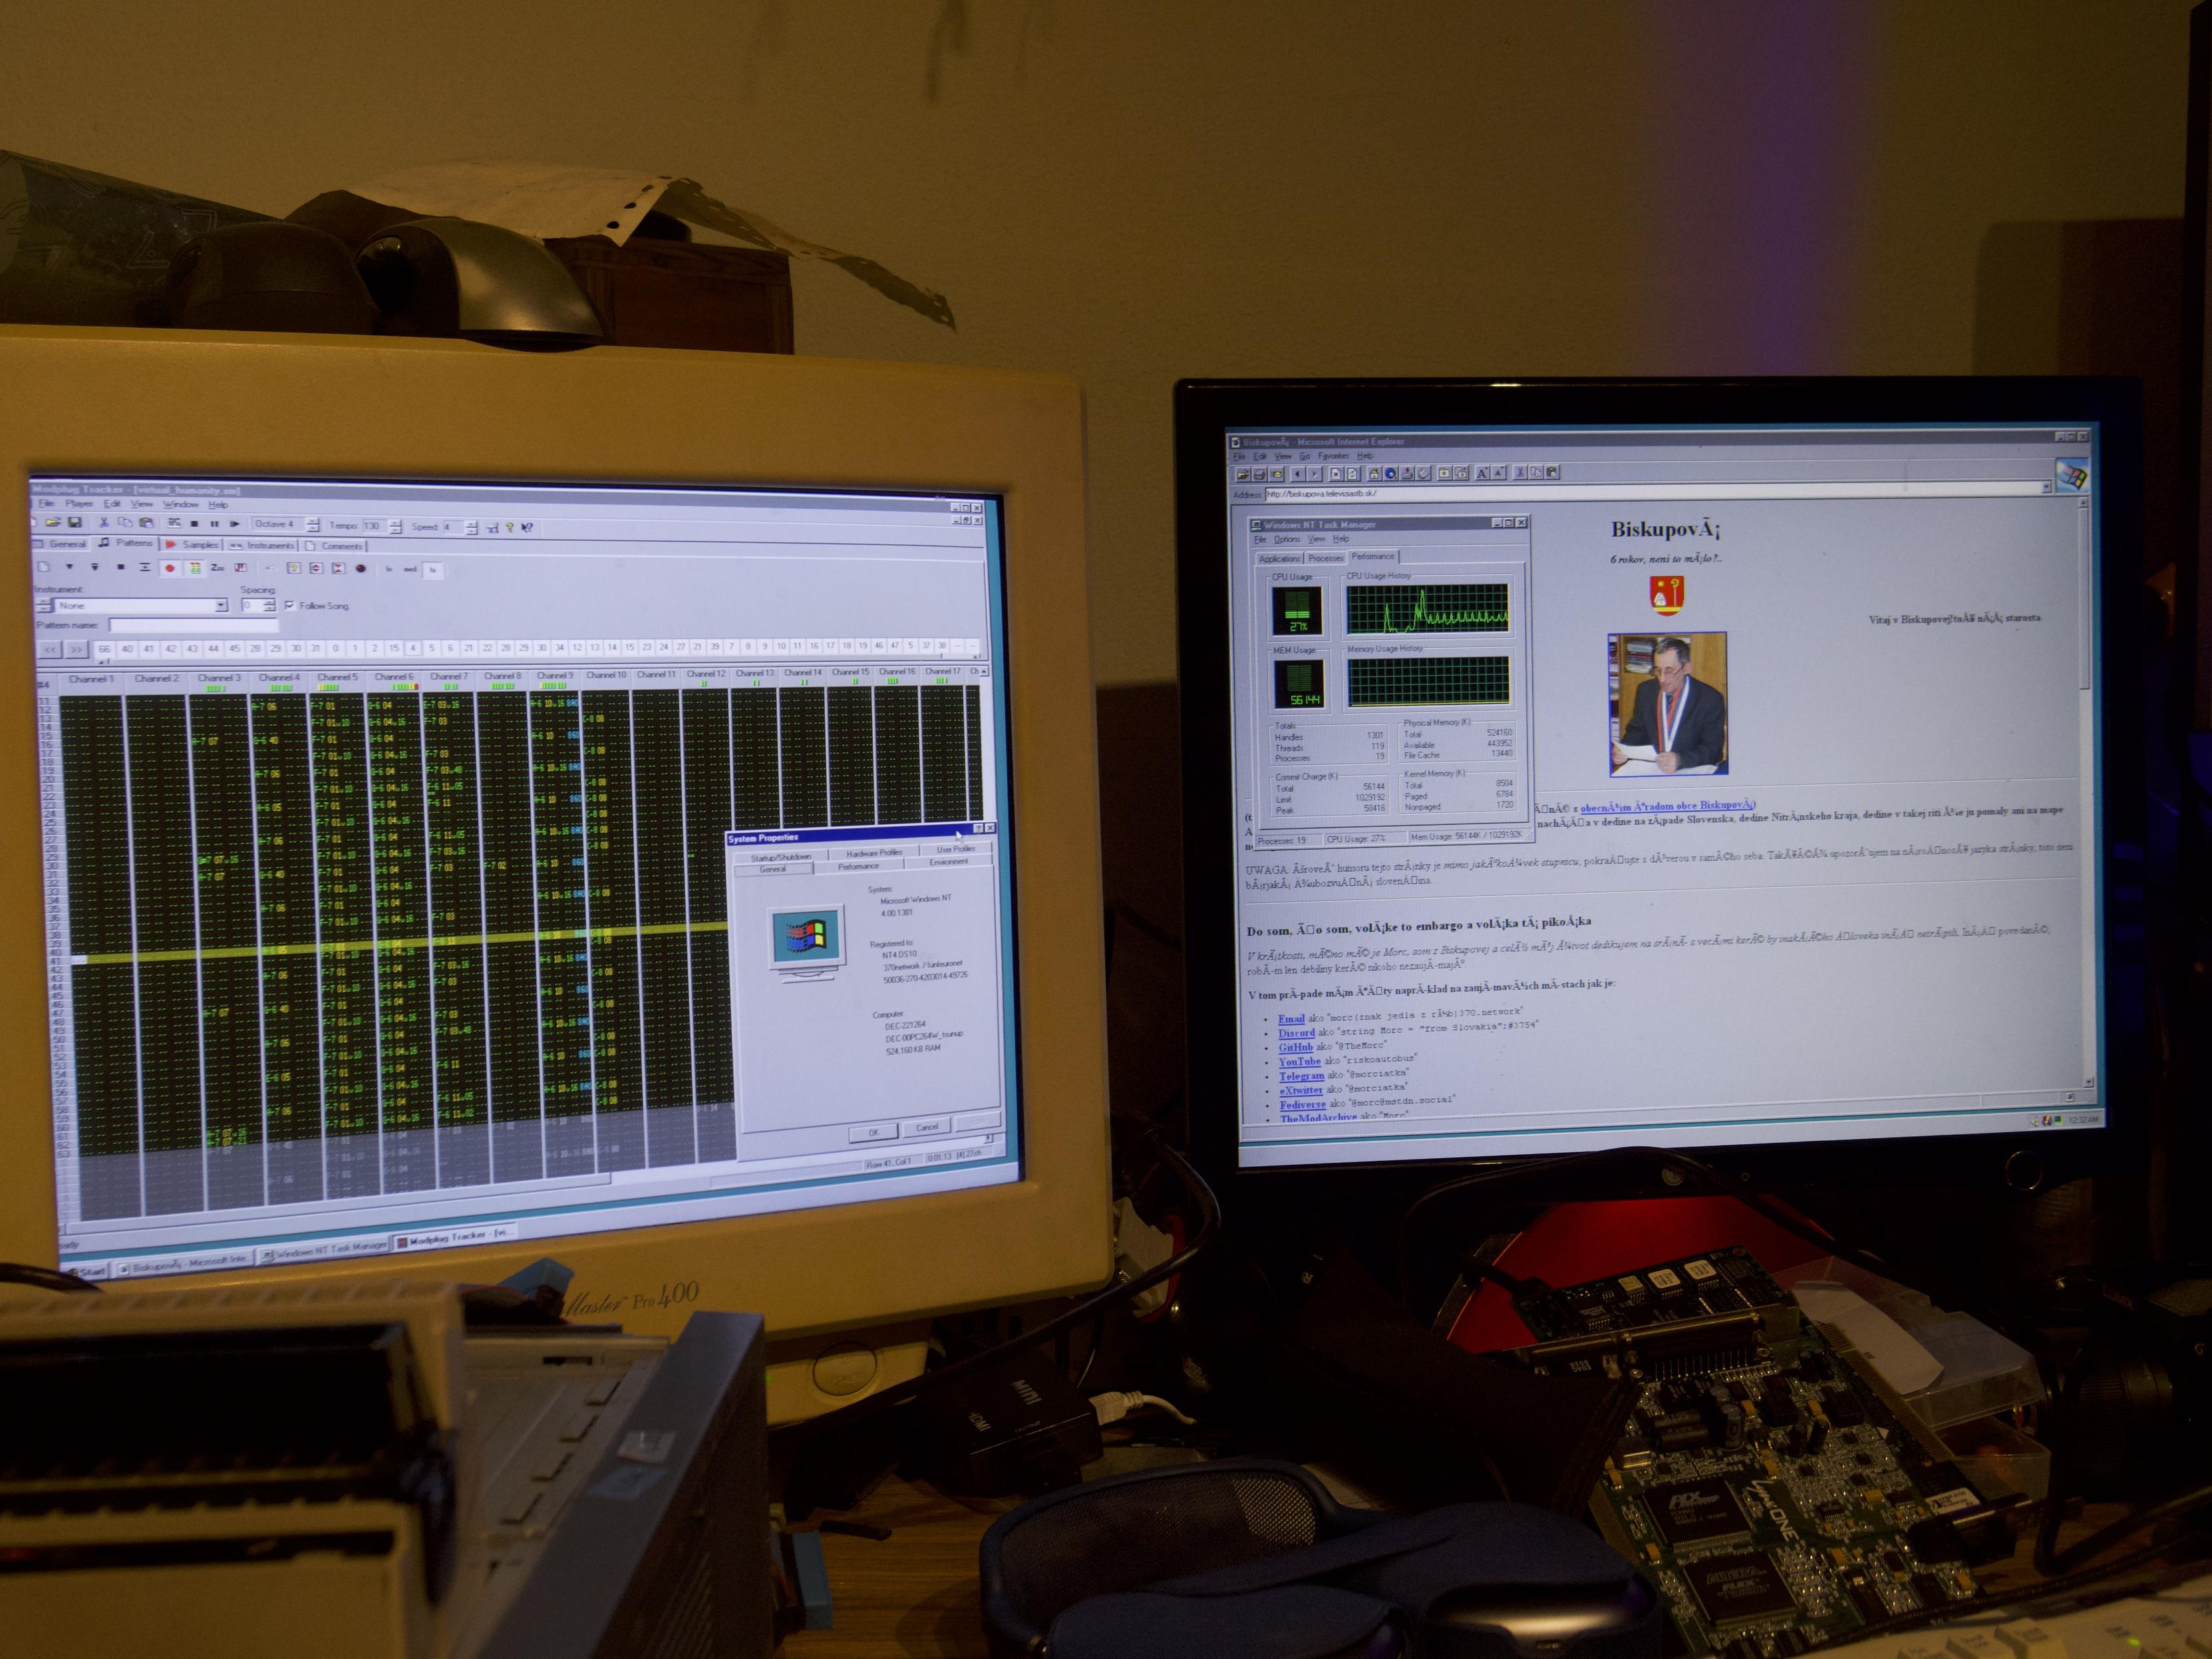Open the Hardware Profiles tab in System Properties
Viewport: 2212px width, 1659px height.
pos(875,853)
